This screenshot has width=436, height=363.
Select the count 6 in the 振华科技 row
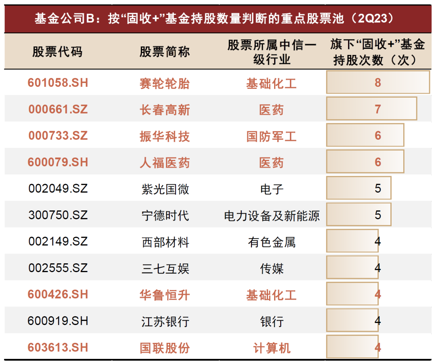[x=377, y=135]
